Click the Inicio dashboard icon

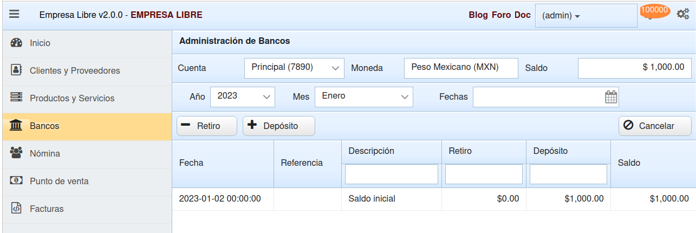coord(16,43)
